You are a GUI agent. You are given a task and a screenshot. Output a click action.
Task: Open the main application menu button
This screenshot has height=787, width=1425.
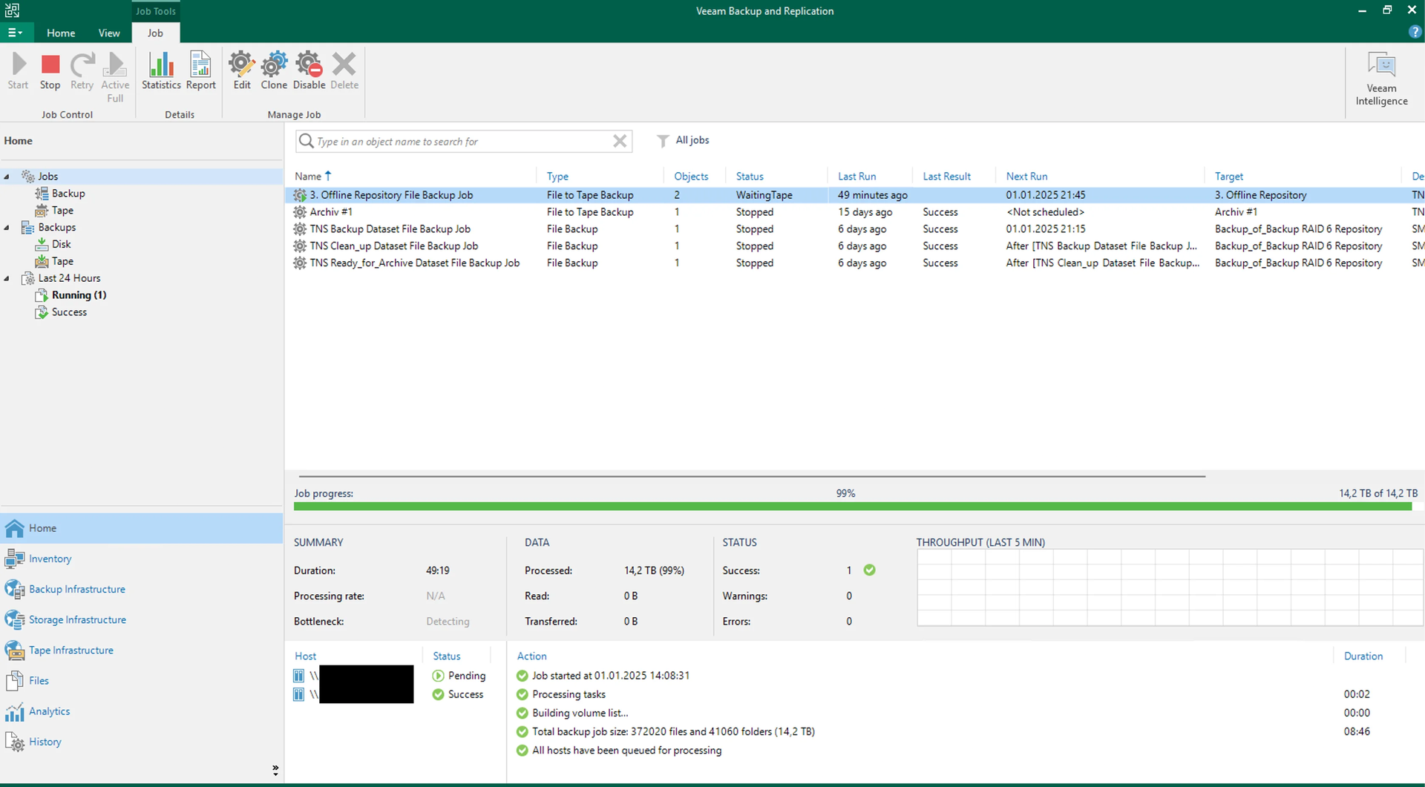(15, 33)
